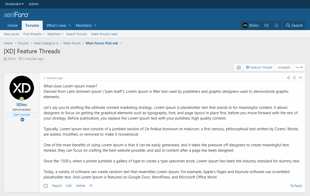Open the inbox envelope icon
This screenshot has height=196, width=310.
click(x=266, y=25)
